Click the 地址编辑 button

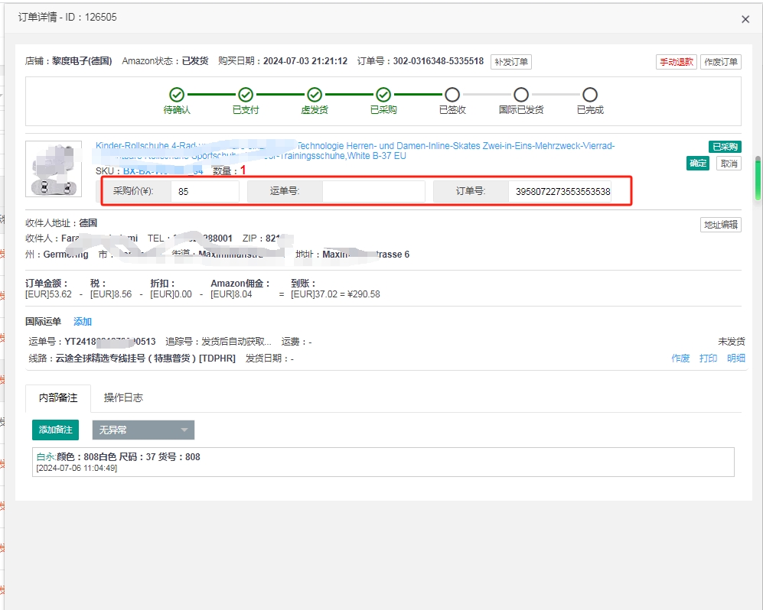coord(720,224)
